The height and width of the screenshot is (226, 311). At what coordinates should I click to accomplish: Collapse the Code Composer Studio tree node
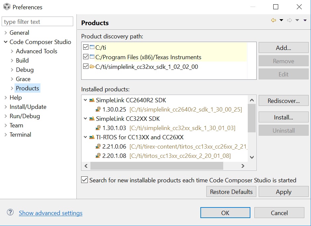coord(6,42)
